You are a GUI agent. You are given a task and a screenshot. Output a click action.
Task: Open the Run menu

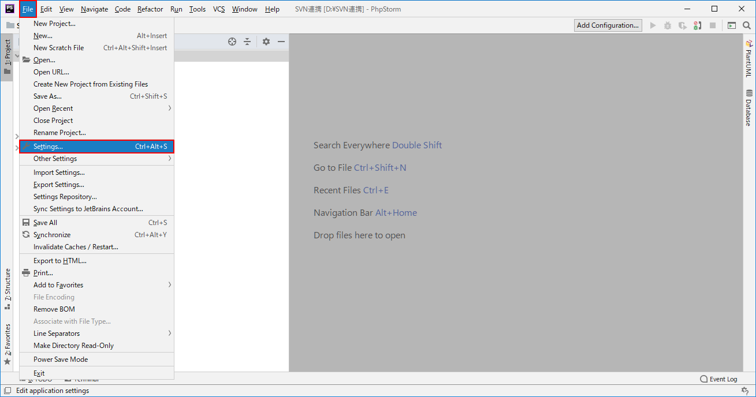(x=176, y=9)
